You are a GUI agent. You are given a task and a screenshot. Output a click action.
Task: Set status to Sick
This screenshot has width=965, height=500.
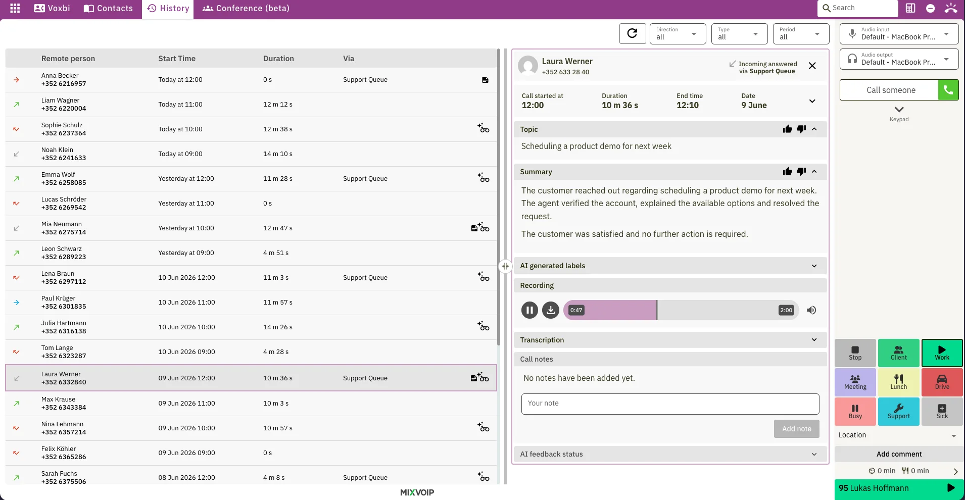coord(942,411)
